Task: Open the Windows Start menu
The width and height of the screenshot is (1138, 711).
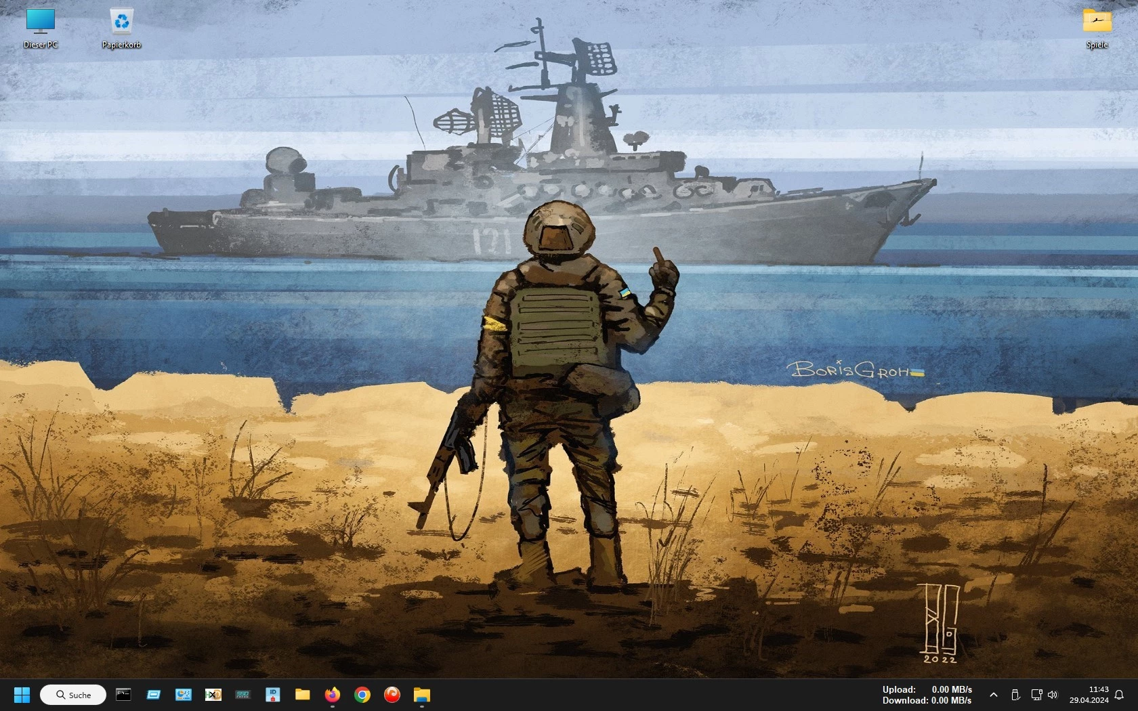Action: [22, 695]
